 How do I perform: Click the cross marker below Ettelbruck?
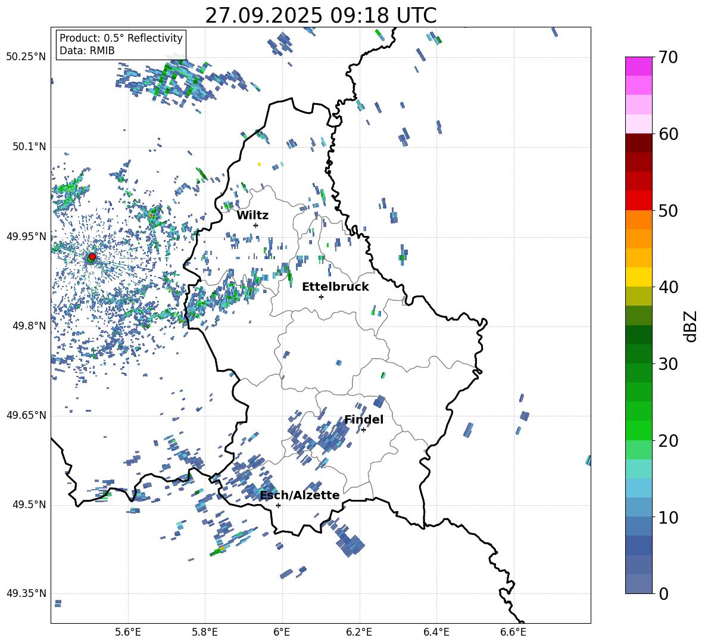coord(321,297)
